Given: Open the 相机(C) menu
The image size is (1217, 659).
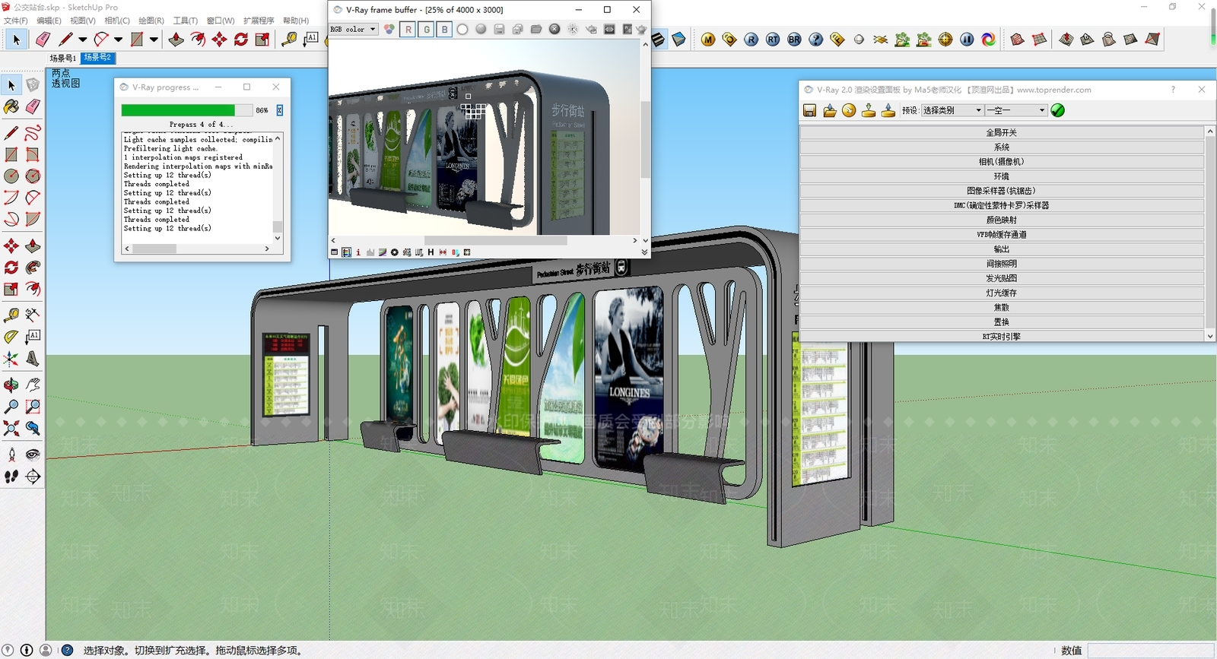Looking at the screenshot, I should pyautogui.click(x=117, y=21).
